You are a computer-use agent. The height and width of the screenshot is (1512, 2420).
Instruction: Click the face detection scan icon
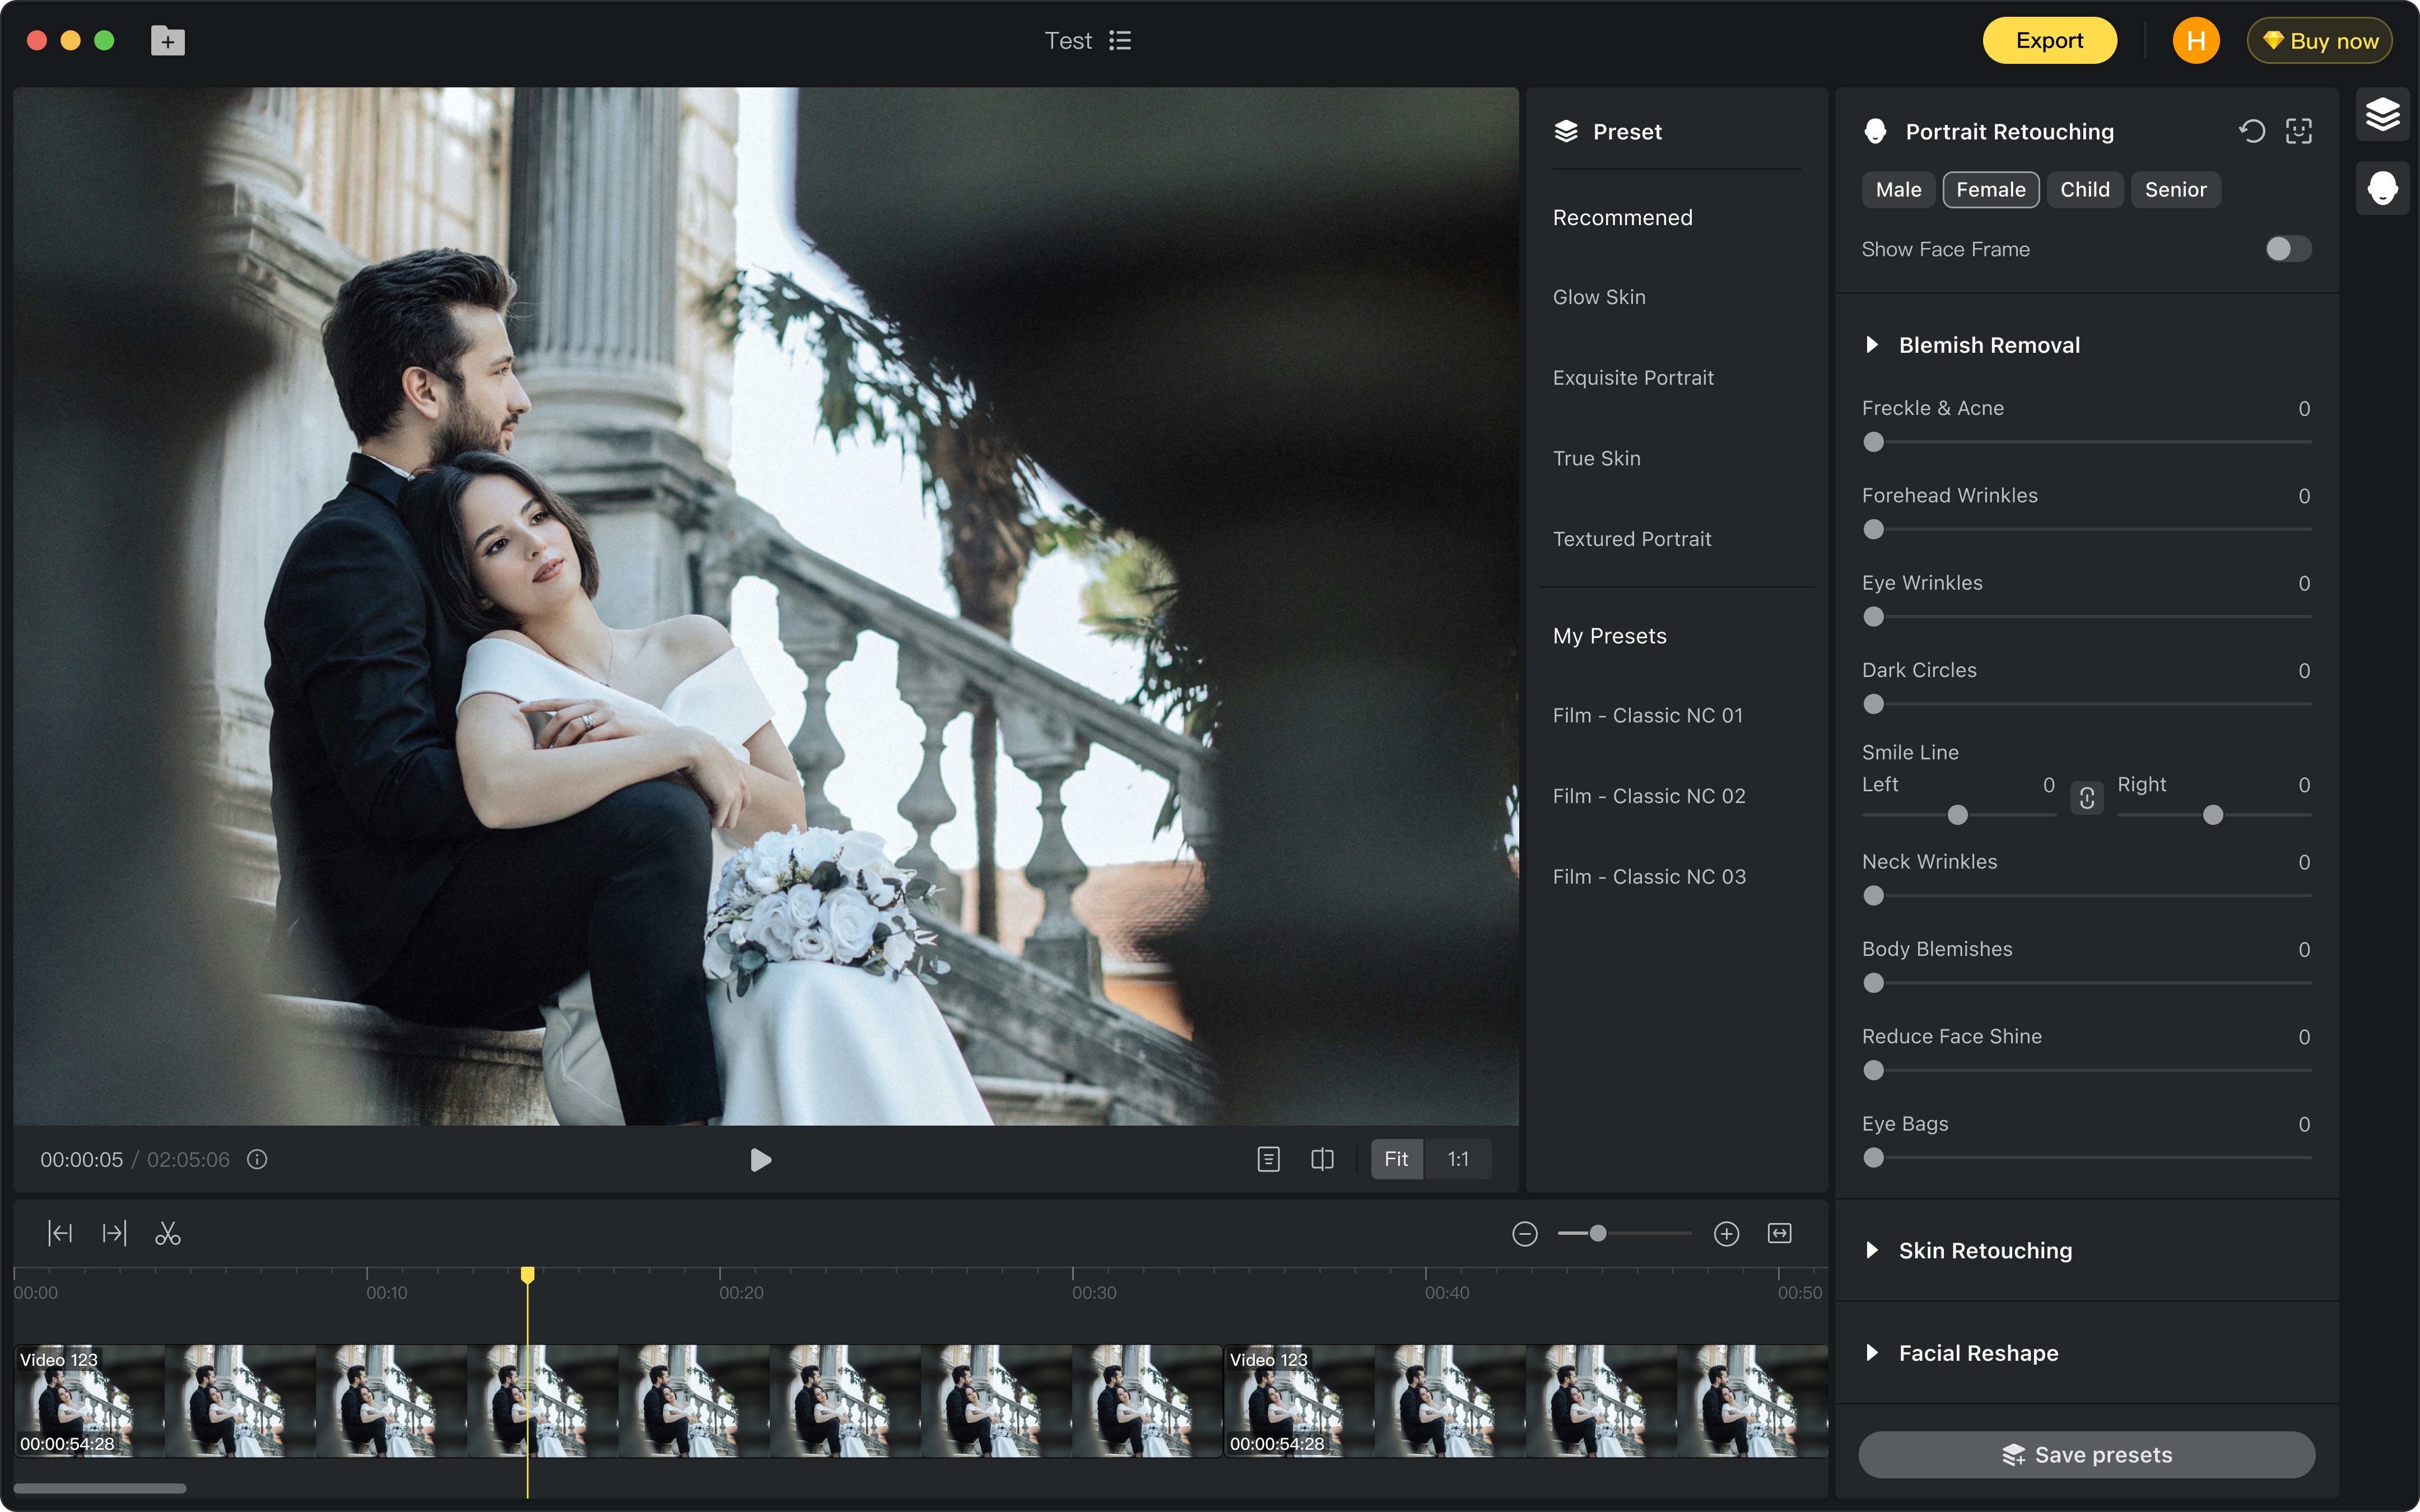(x=2299, y=131)
